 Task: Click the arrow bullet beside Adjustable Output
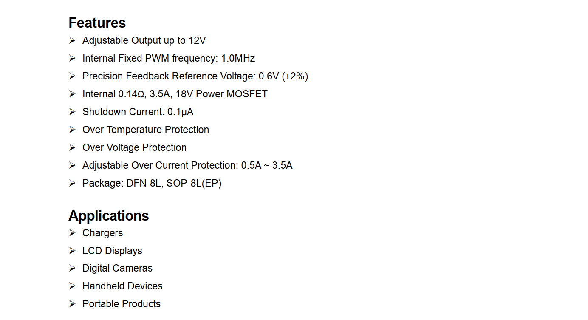tap(72, 40)
